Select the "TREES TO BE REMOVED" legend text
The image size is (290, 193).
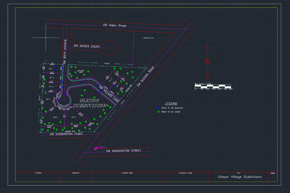(172, 108)
